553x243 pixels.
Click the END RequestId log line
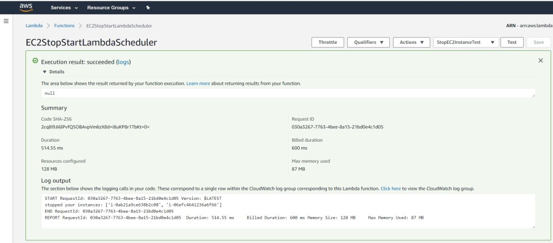coord(109,211)
